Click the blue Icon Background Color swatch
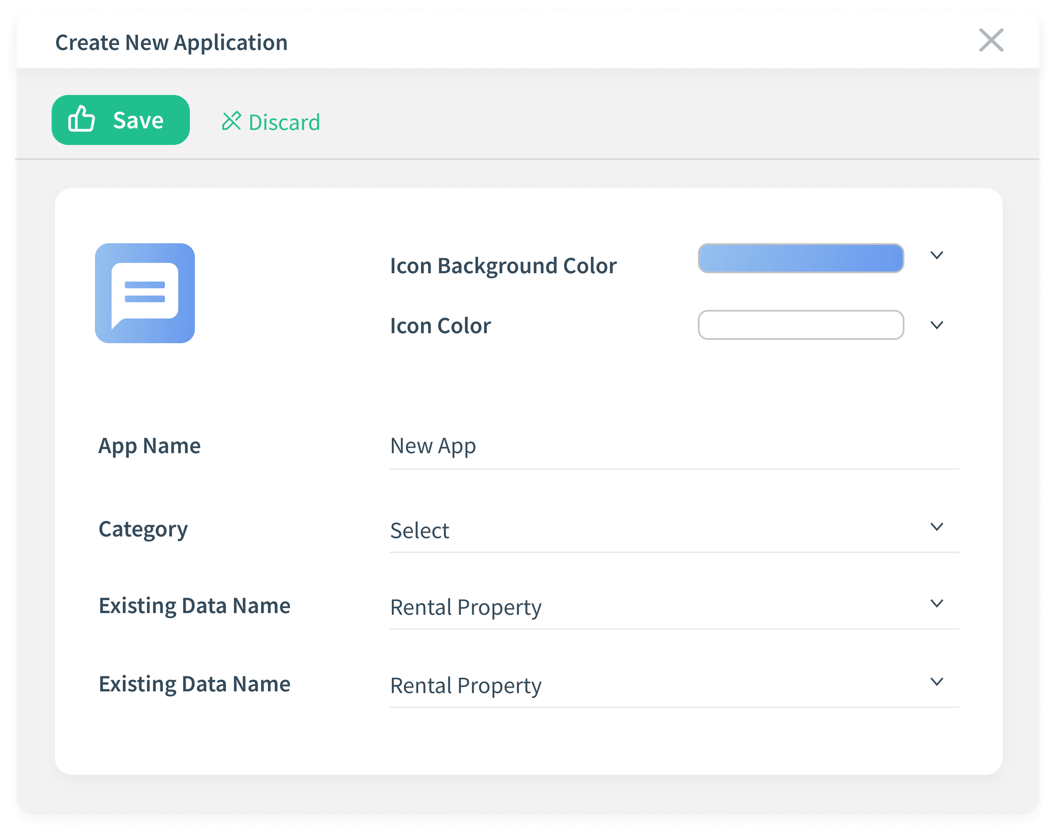The image size is (1056, 838). pos(801,258)
